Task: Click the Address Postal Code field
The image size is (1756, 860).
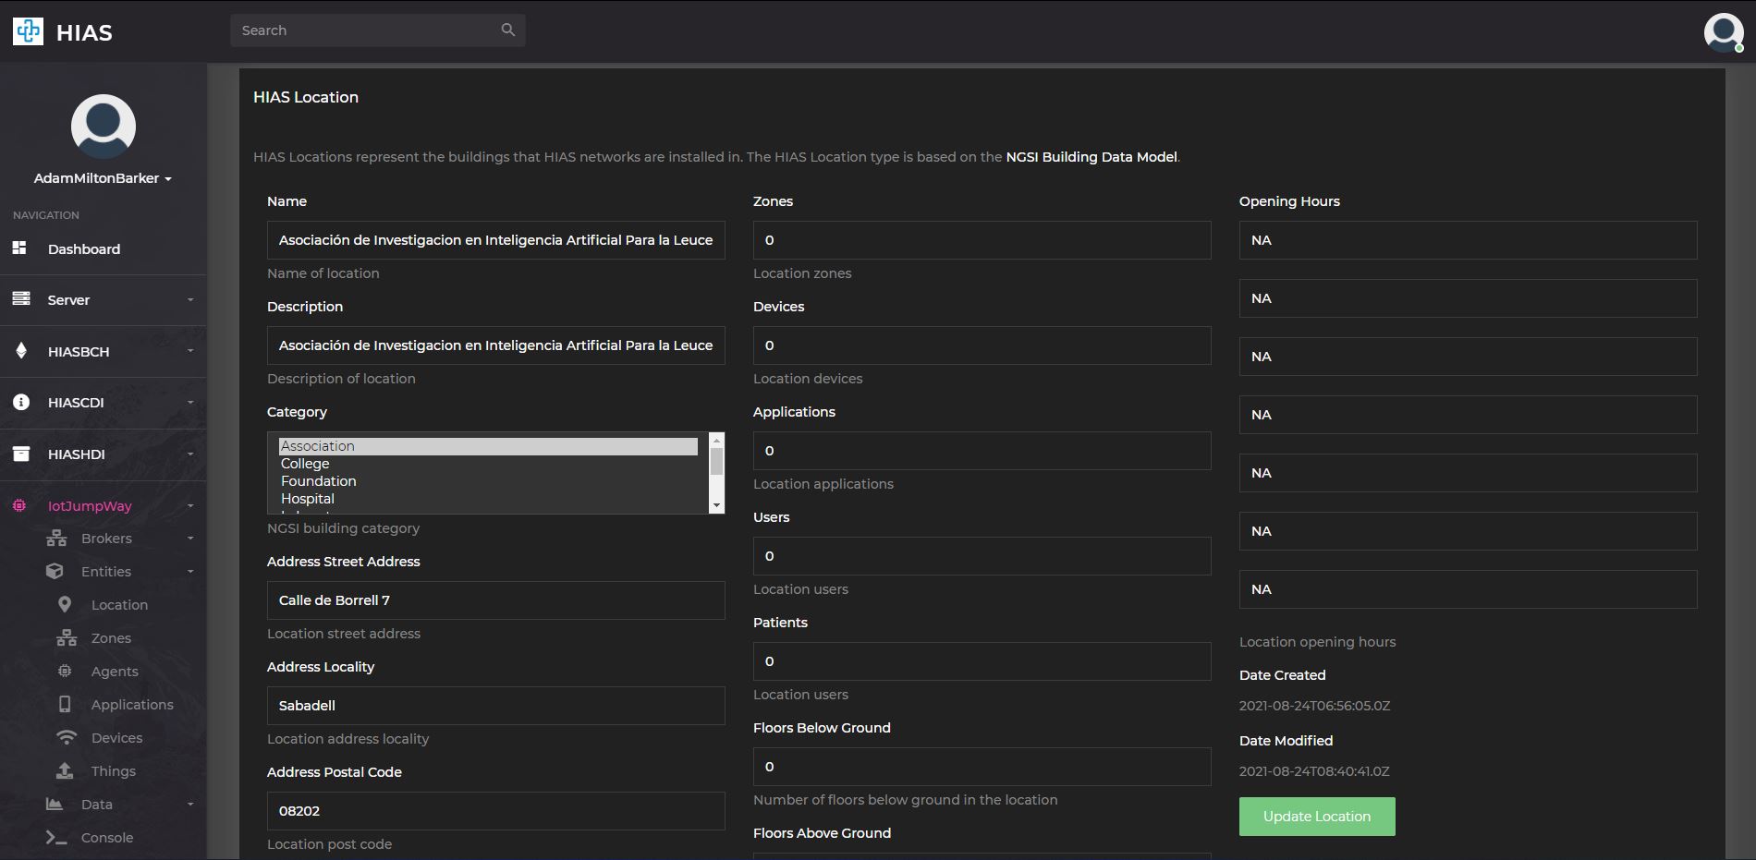Action: (x=496, y=811)
